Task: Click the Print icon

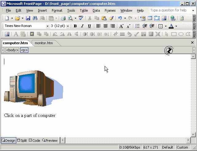Action: click(x=63, y=18)
